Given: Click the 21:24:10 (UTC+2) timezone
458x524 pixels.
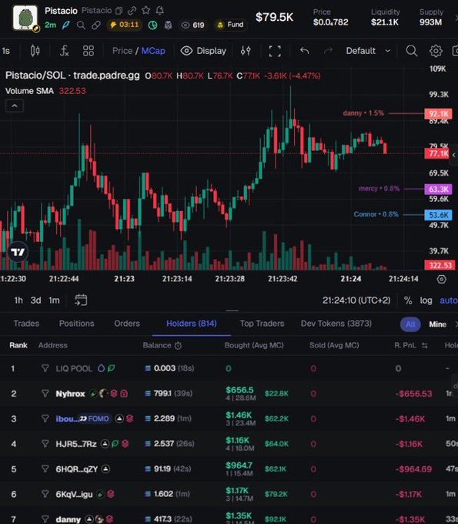Looking at the screenshot, I should click(356, 301).
